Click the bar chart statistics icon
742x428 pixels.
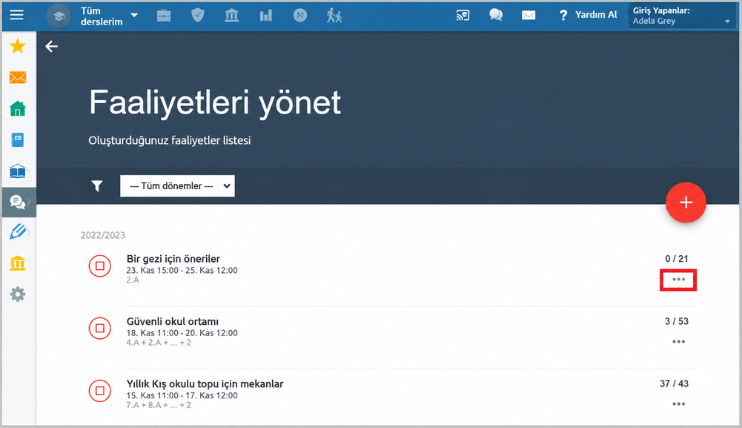click(x=266, y=16)
